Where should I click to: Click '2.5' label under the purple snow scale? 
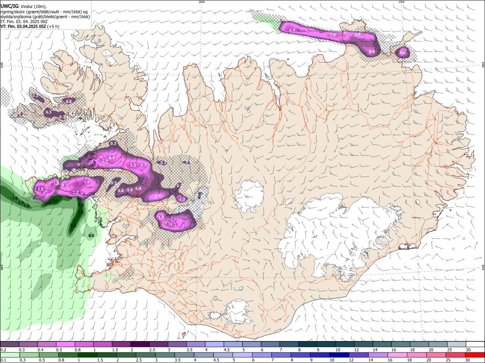tap(152, 350)
